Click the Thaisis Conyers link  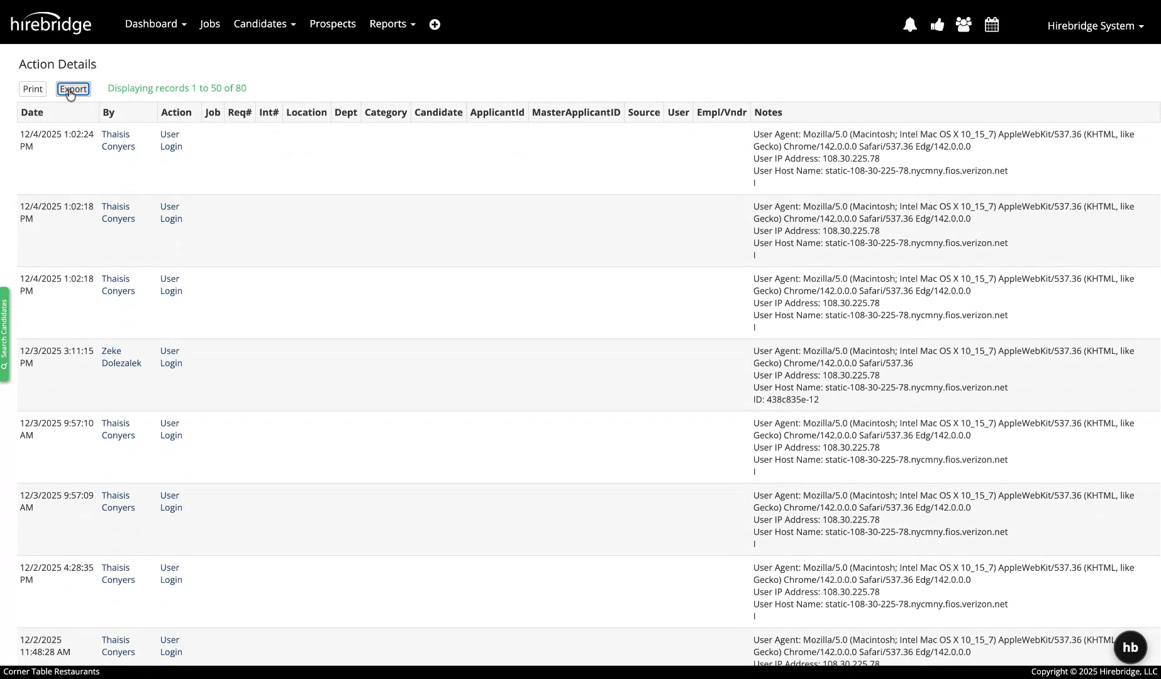tap(118, 140)
